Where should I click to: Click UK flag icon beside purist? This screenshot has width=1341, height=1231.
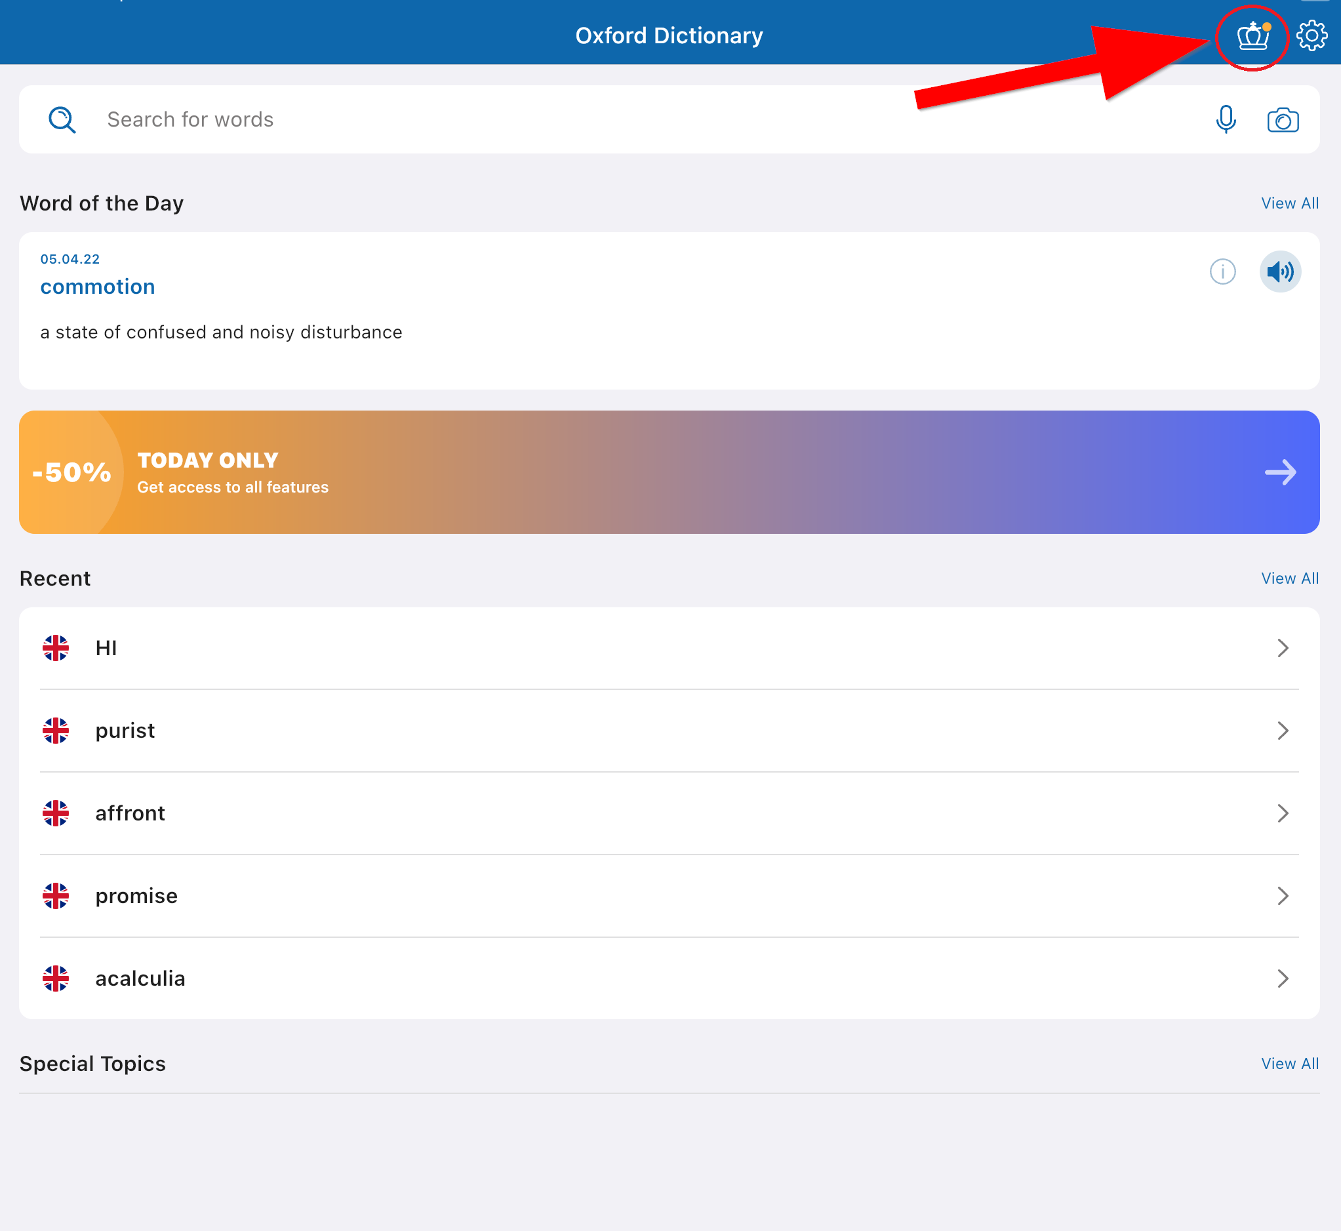pyautogui.click(x=56, y=731)
